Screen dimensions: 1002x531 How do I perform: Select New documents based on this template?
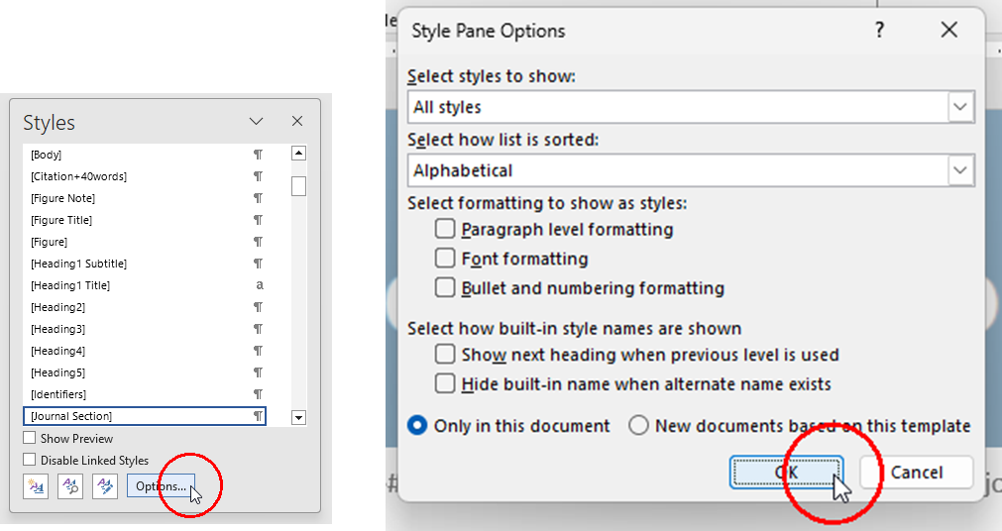point(639,426)
